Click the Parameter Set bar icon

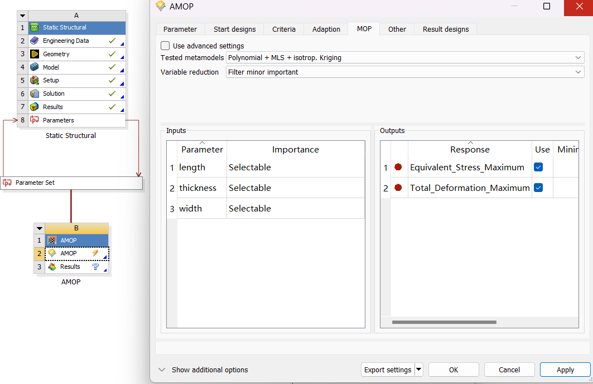coord(7,183)
